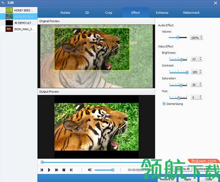
Task: Click the Restore All button
Action: 167,179
